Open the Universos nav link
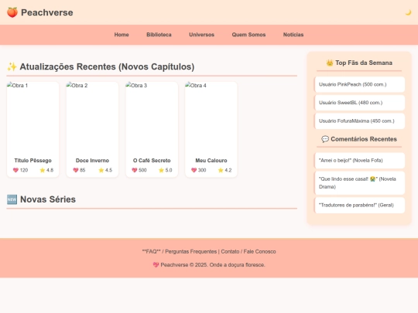This screenshot has width=418, height=313. tap(201, 35)
